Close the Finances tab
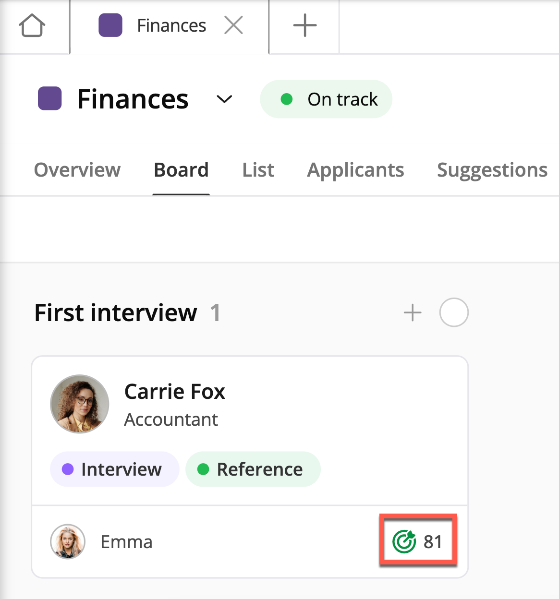The width and height of the screenshot is (559, 599). click(x=233, y=25)
